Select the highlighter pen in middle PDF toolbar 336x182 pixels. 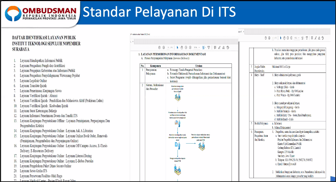click(x=219, y=47)
